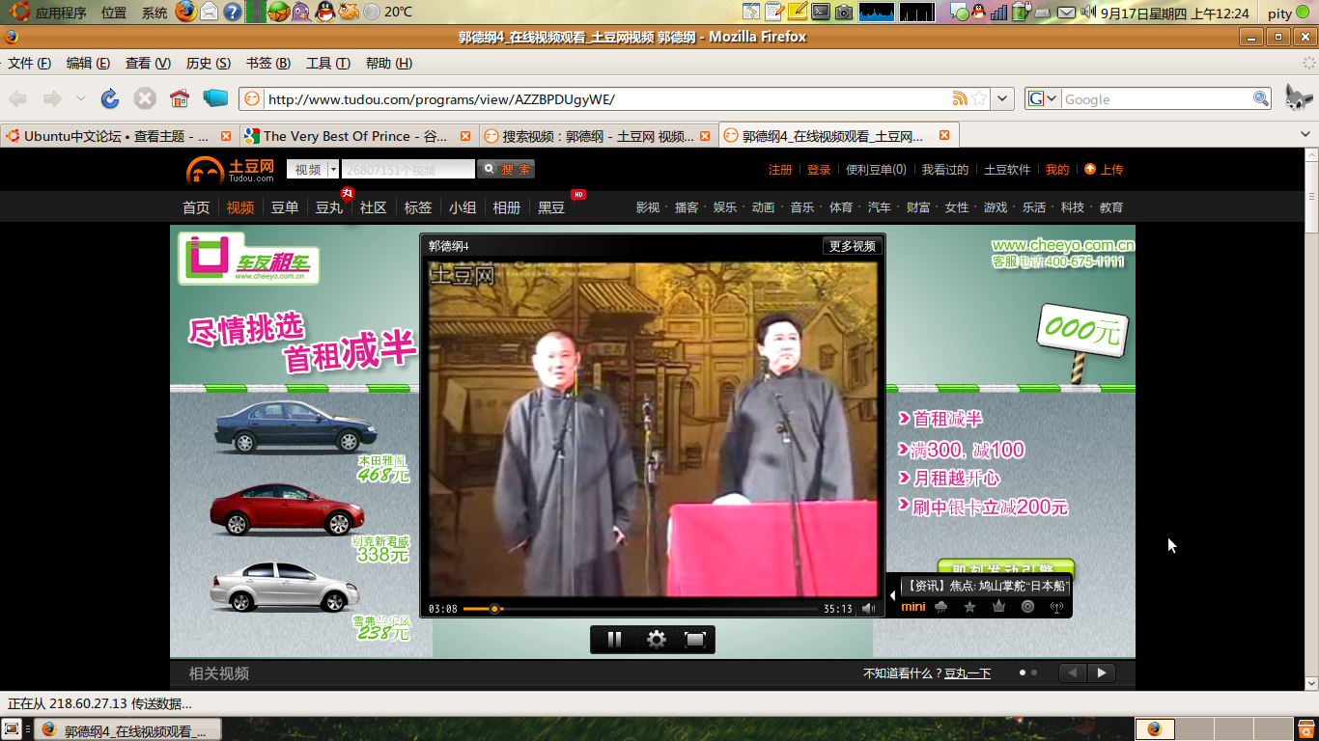Viewport: 1319px width, 741px height.
Task: Open the history dropdown next to the forward arrow
Action: [80, 98]
